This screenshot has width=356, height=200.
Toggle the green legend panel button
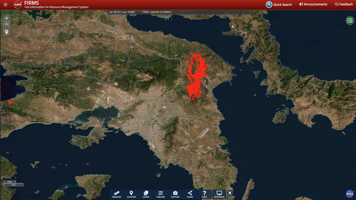(349, 21)
